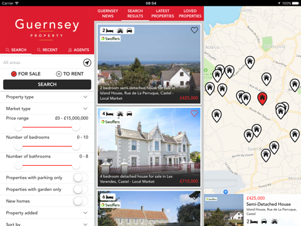Tap the £710,000 price on Les Varendes listing
Viewport: 301px width, 226px height.
point(189,181)
